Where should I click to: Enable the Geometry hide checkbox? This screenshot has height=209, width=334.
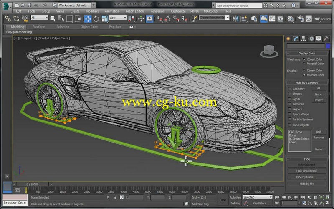[x=290, y=89]
